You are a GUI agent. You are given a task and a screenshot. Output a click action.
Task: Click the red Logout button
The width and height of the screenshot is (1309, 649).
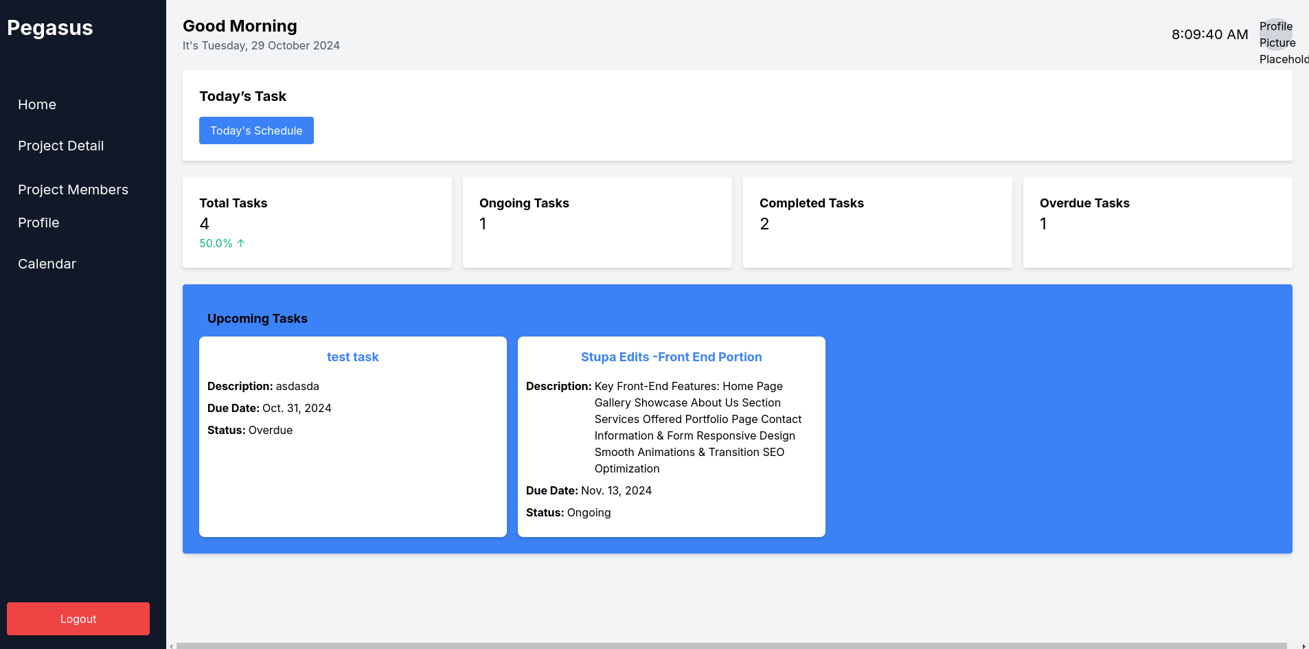click(78, 619)
